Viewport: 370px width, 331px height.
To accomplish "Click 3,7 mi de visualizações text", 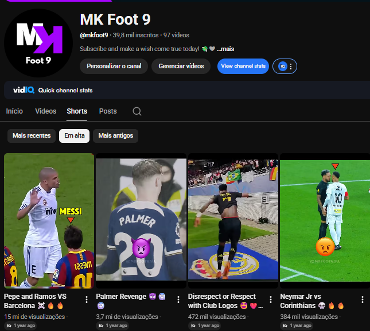I will click(x=127, y=317).
